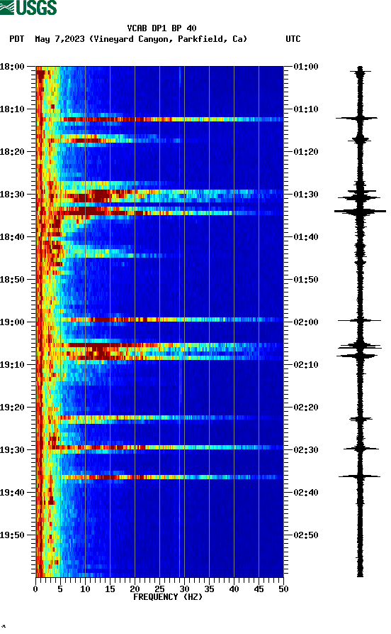391x634 pixels.
Task: Click the '45' frequency axis tick label
Action: pos(259,589)
